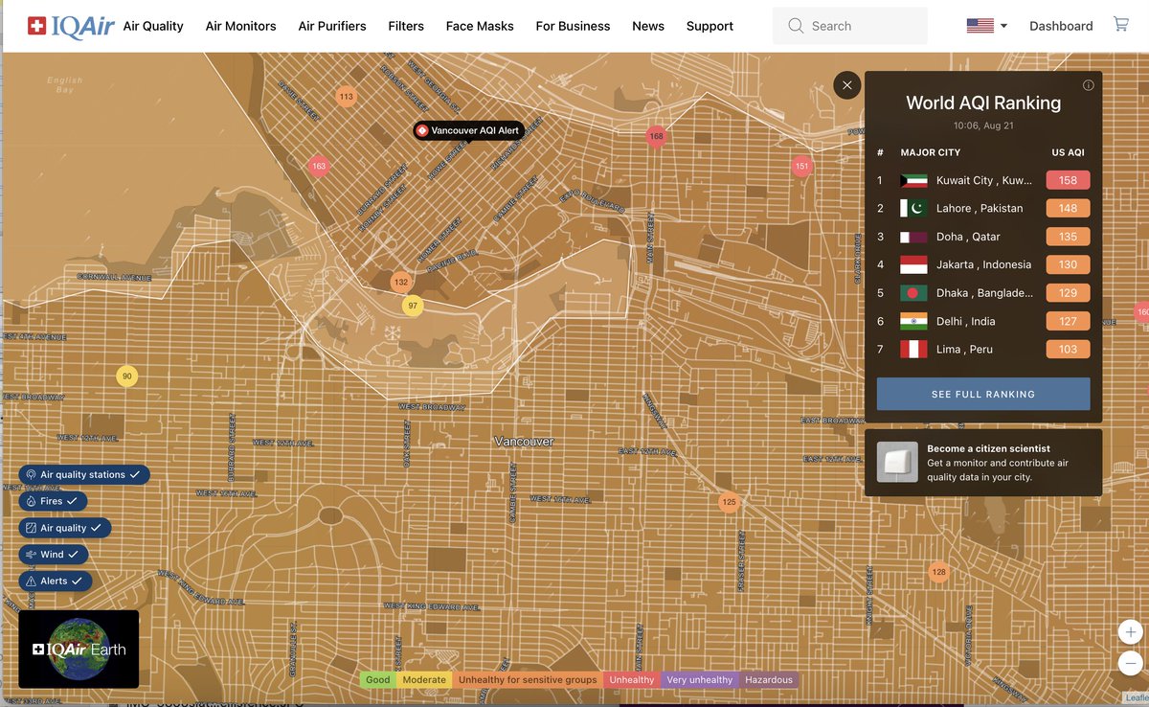1149x707 pixels.
Task: Toggle the Wind layer
Action: pyautogui.click(x=54, y=554)
